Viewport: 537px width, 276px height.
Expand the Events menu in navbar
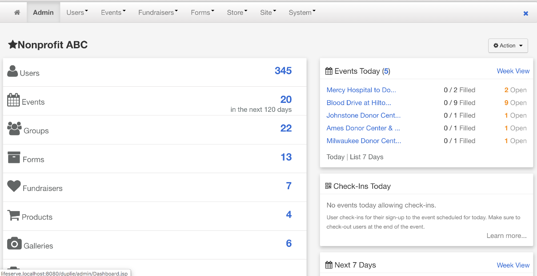pos(113,13)
